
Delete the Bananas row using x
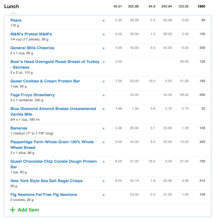point(103,129)
